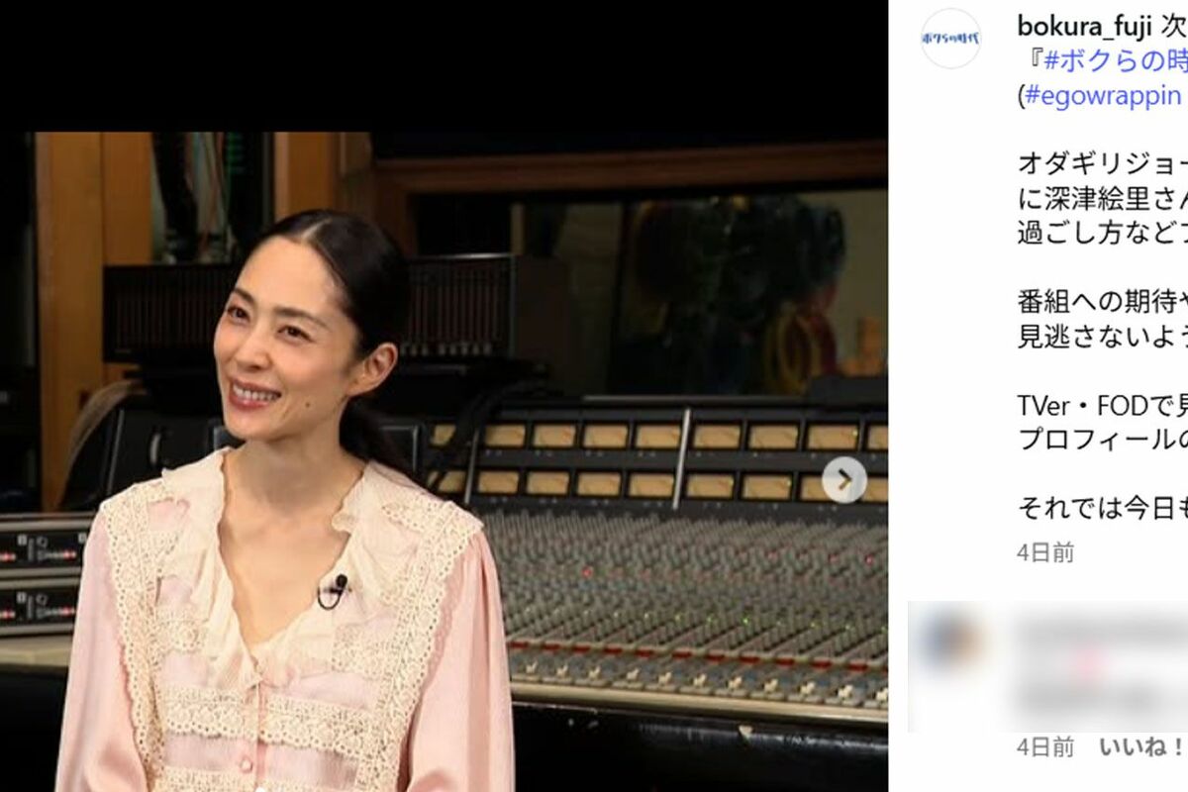Click the caption line starting with 番組への期待
Image resolution: width=1188 pixels, height=792 pixels.
(1103, 300)
